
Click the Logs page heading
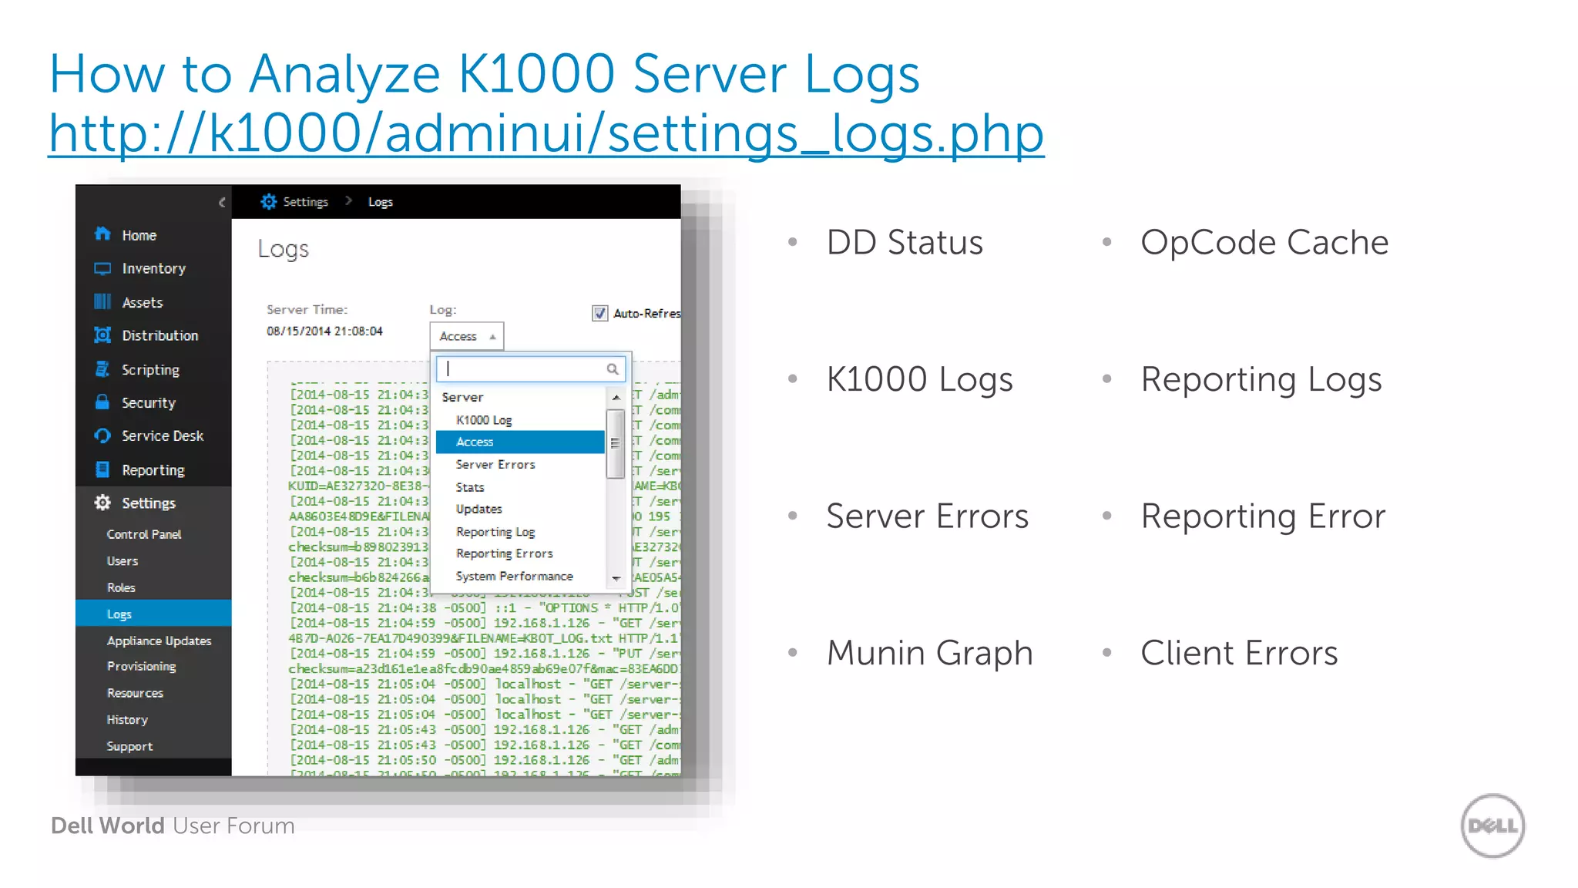[283, 249]
